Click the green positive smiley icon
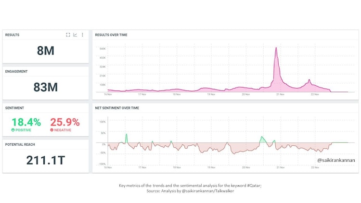The height and width of the screenshot is (203, 361). (x=13, y=130)
